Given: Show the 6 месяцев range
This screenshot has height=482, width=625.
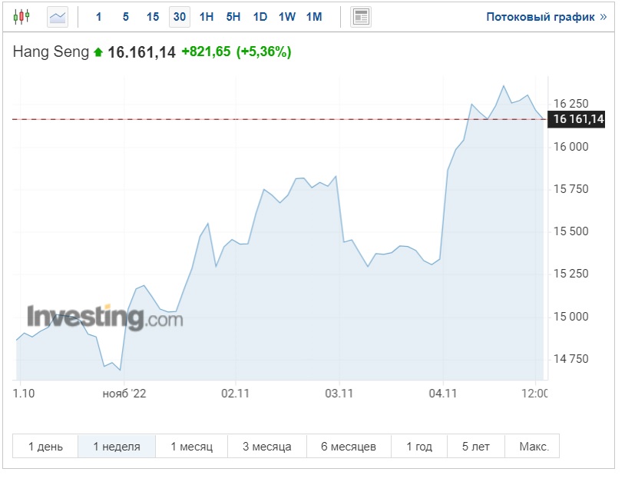Looking at the screenshot, I should [x=349, y=447].
